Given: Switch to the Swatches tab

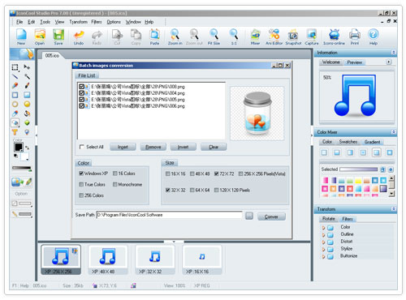Looking at the screenshot, I should click(348, 142).
